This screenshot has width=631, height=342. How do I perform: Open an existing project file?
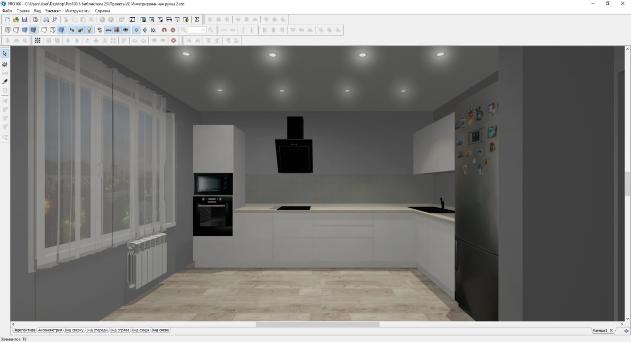[16, 20]
